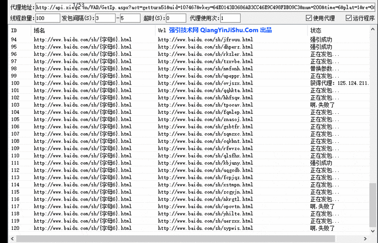The width and height of the screenshot is (378, 243).
Task: Click the 发包间隔 minimum value field showing 3
Action: tap(105, 18)
